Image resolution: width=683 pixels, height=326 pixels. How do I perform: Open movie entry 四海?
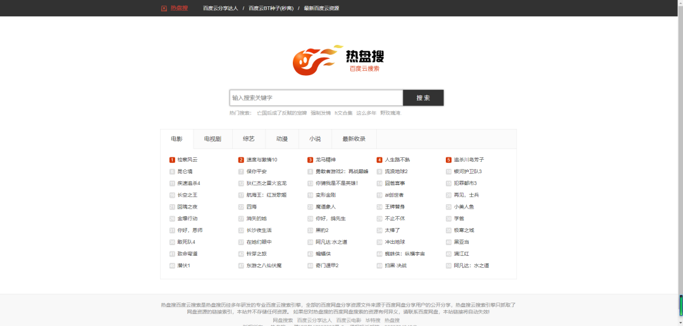(x=252, y=207)
